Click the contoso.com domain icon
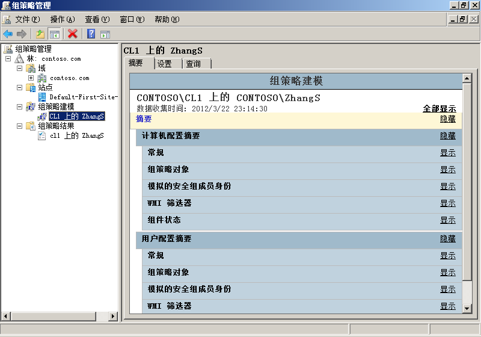This screenshot has height=337, width=481. click(41, 78)
